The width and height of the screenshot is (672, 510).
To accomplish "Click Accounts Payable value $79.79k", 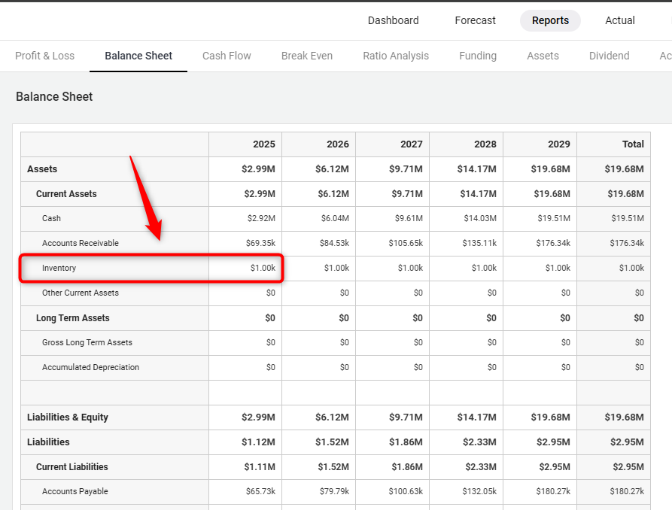I will [x=334, y=492].
